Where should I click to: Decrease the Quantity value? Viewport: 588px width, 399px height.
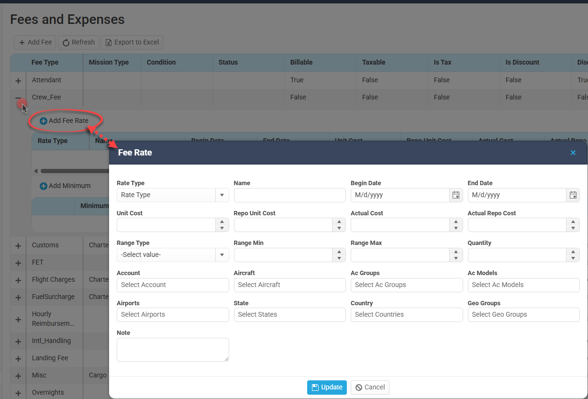point(573,258)
